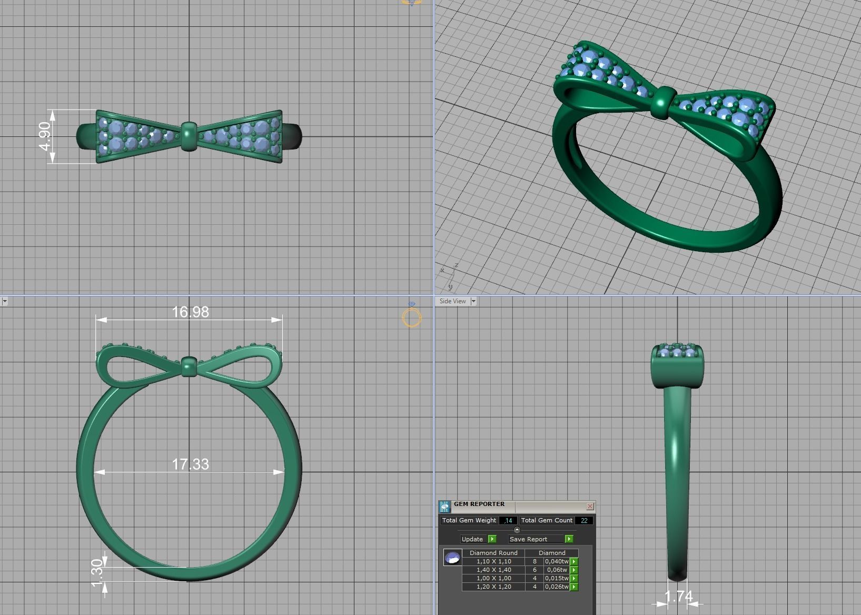Click the green arrow on the 1,40 X 1,40 row
Screen dimensions: 861x615
tap(574, 570)
